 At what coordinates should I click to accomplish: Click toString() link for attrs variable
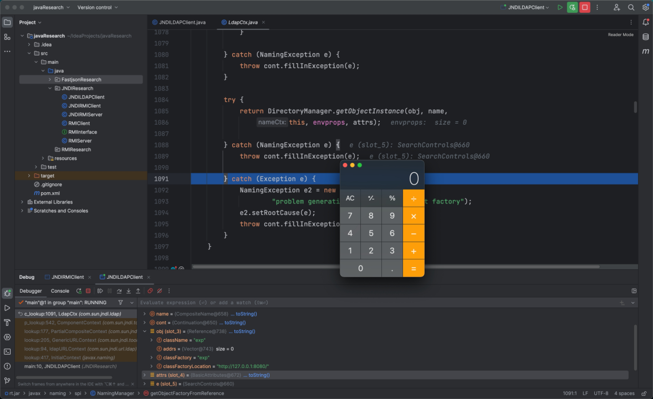[259, 375]
